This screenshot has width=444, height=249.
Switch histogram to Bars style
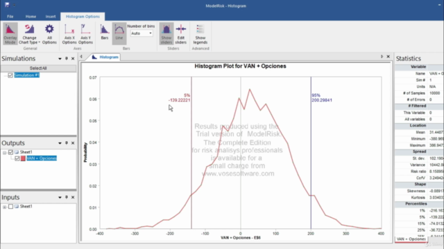click(x=105, y=32)
